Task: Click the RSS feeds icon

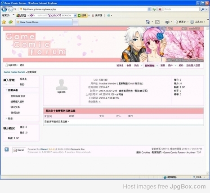Action: pos(157,22)
